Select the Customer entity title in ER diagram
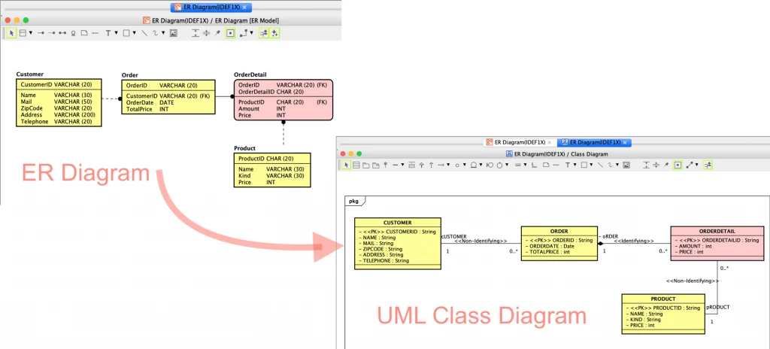The width and height of the screenshot is (770, 349). (x=29, y=74)
